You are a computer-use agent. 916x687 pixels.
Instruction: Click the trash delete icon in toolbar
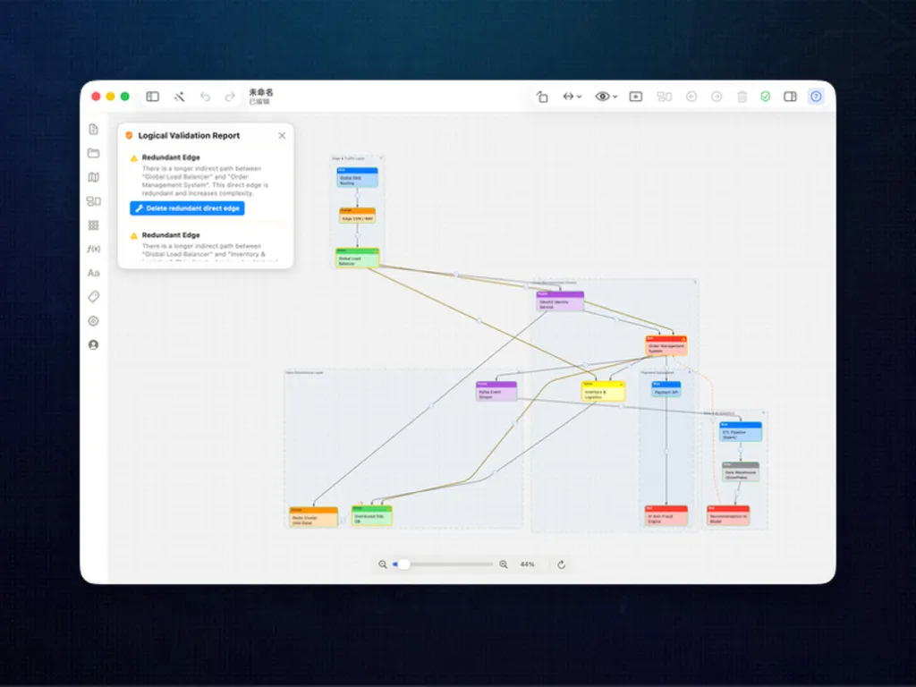(x=742, y=97)
